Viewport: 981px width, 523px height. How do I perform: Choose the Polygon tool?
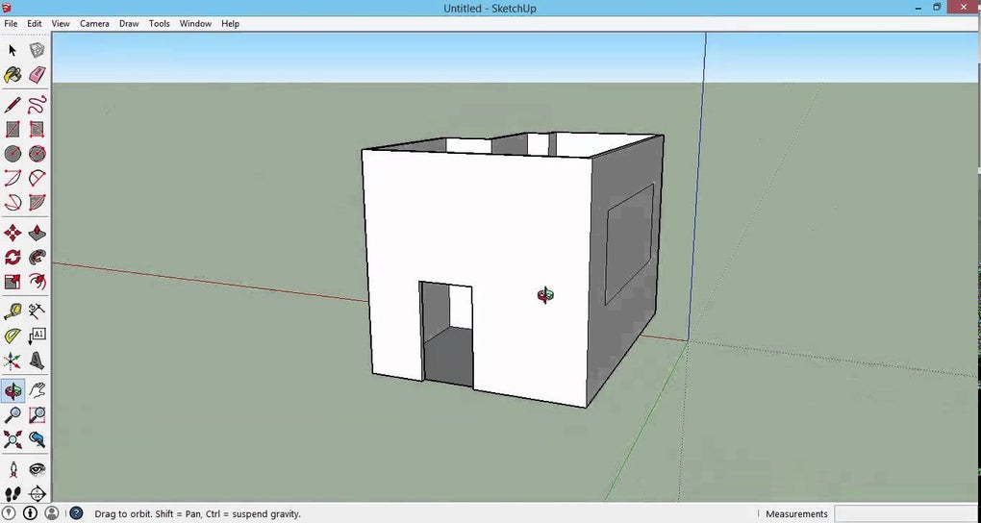point(37,153)
